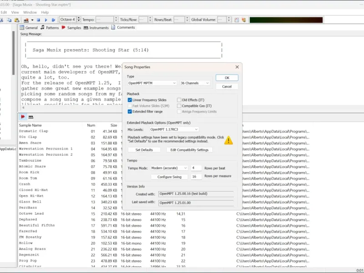Sort by Num column header

pyautogui.click(x=91, y=125)
